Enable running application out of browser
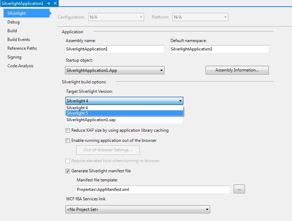This screenshot has width=292, height=221. [x=68, y=141]
